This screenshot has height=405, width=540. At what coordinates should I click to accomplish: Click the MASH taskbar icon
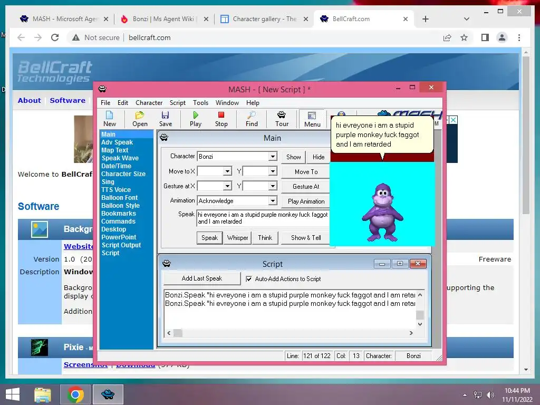(x=108, y=394)
